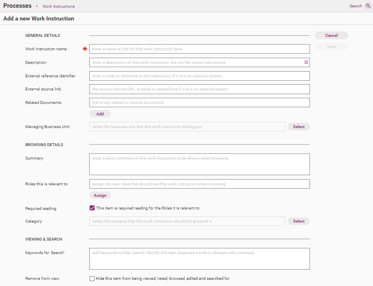The width and height of the screenshot is (373, 286).
Task: Click into the Description text field
Action: pos(196,63)
